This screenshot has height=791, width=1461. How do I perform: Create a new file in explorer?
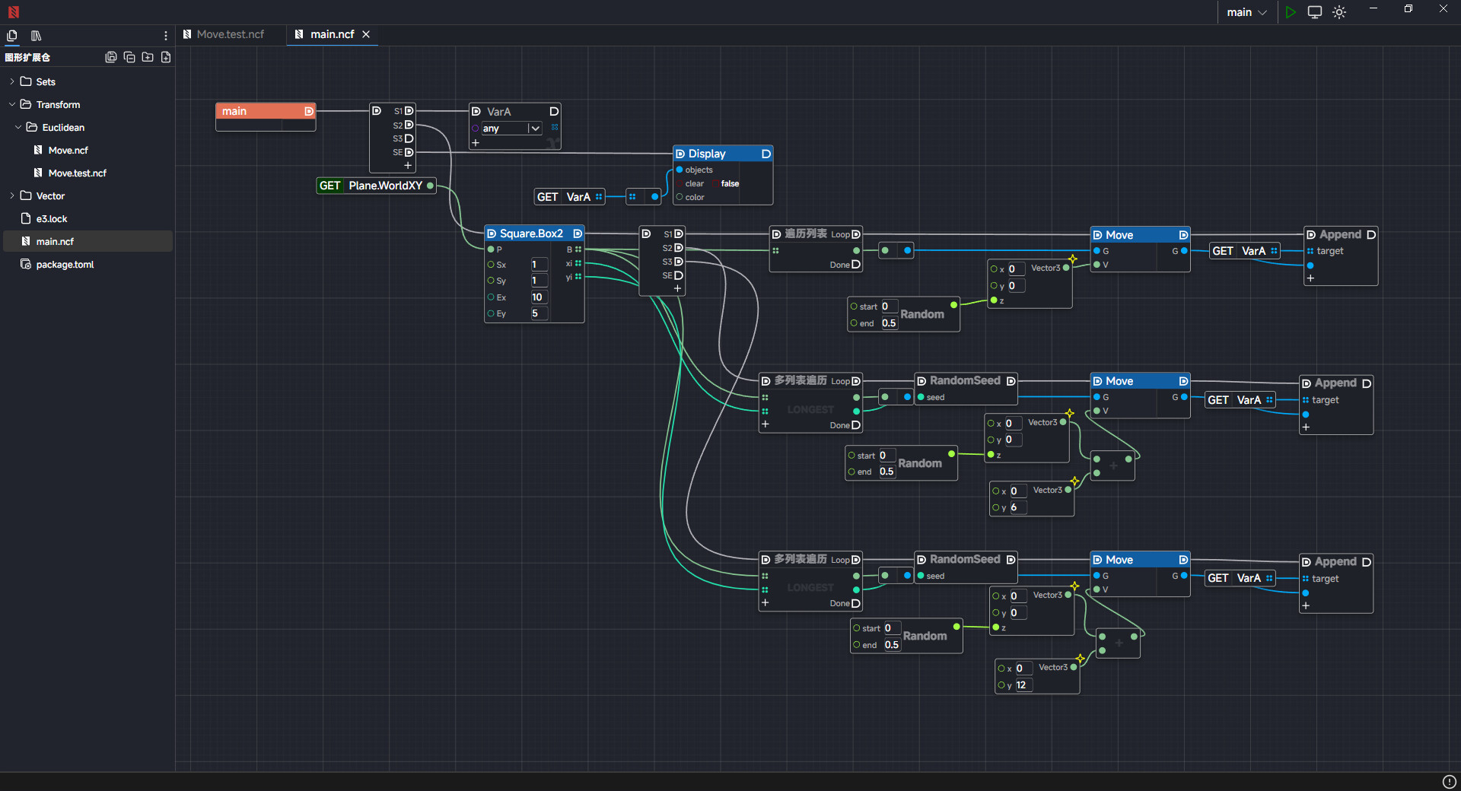pyautogui.click(x=166, y=57)
